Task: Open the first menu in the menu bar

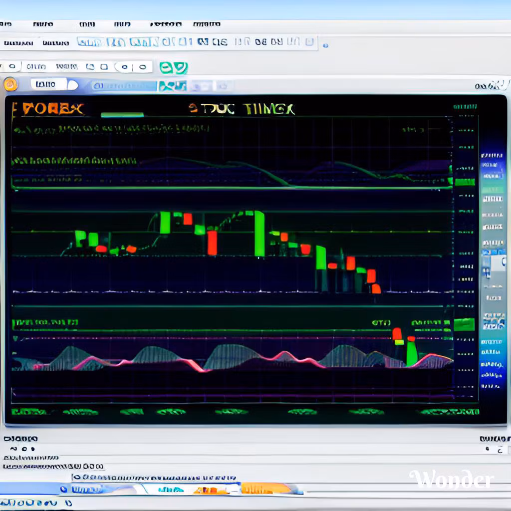Action: pyautogui.click(x=6, y=24)
